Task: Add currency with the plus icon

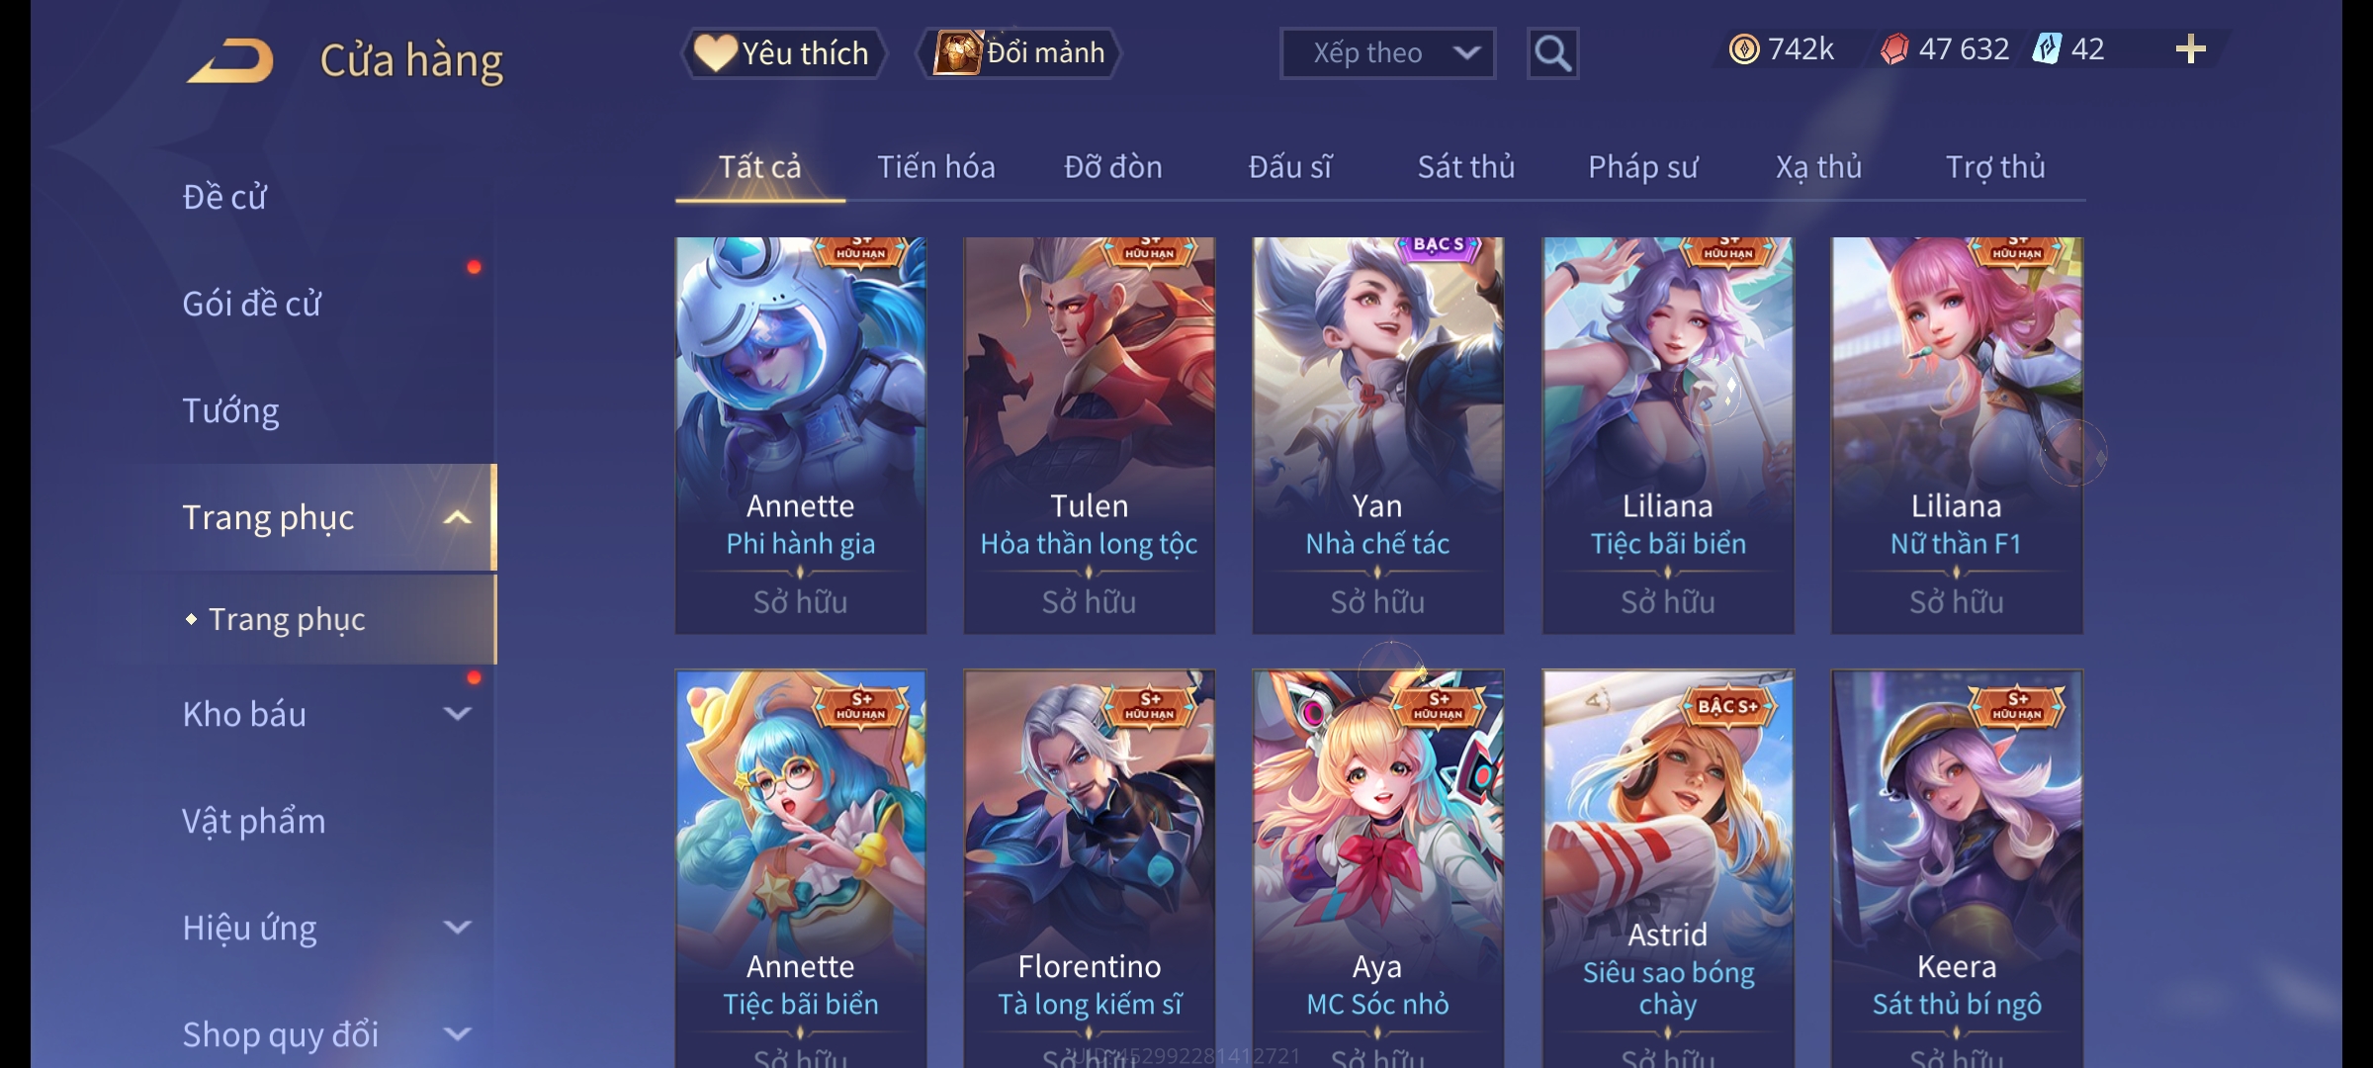Action: coord(2191,48)
